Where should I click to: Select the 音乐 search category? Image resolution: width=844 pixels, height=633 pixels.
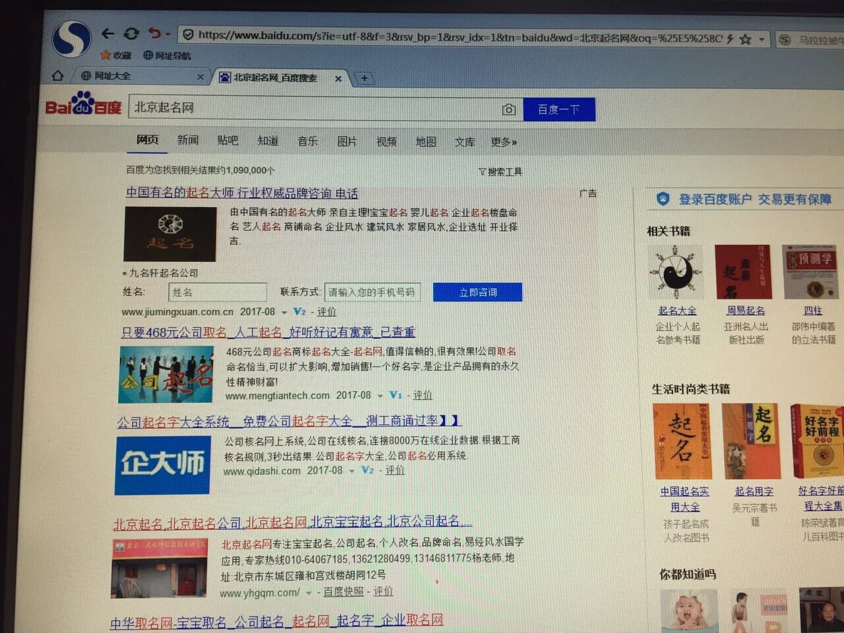click(307, 141)
